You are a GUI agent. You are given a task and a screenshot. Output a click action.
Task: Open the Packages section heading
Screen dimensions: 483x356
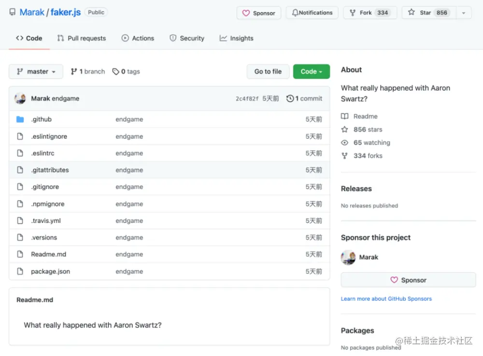click(357, 330)
